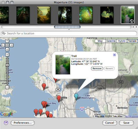Click the Mercer Island label
Image resolution: width=138 pixels, height=129 pixels.
[97, 113]
